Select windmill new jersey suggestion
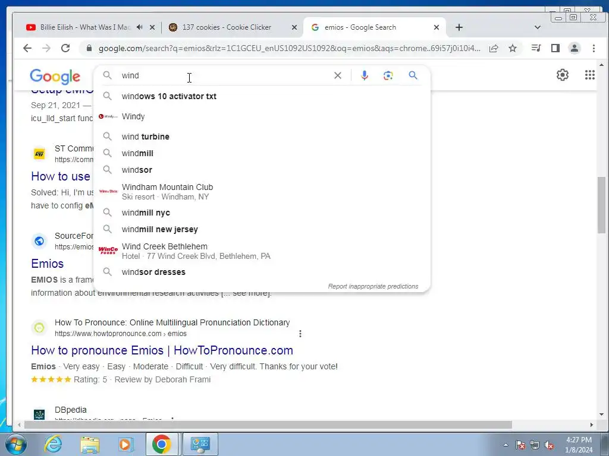This screenshot has width=609, height=456. tap(262, 229)
